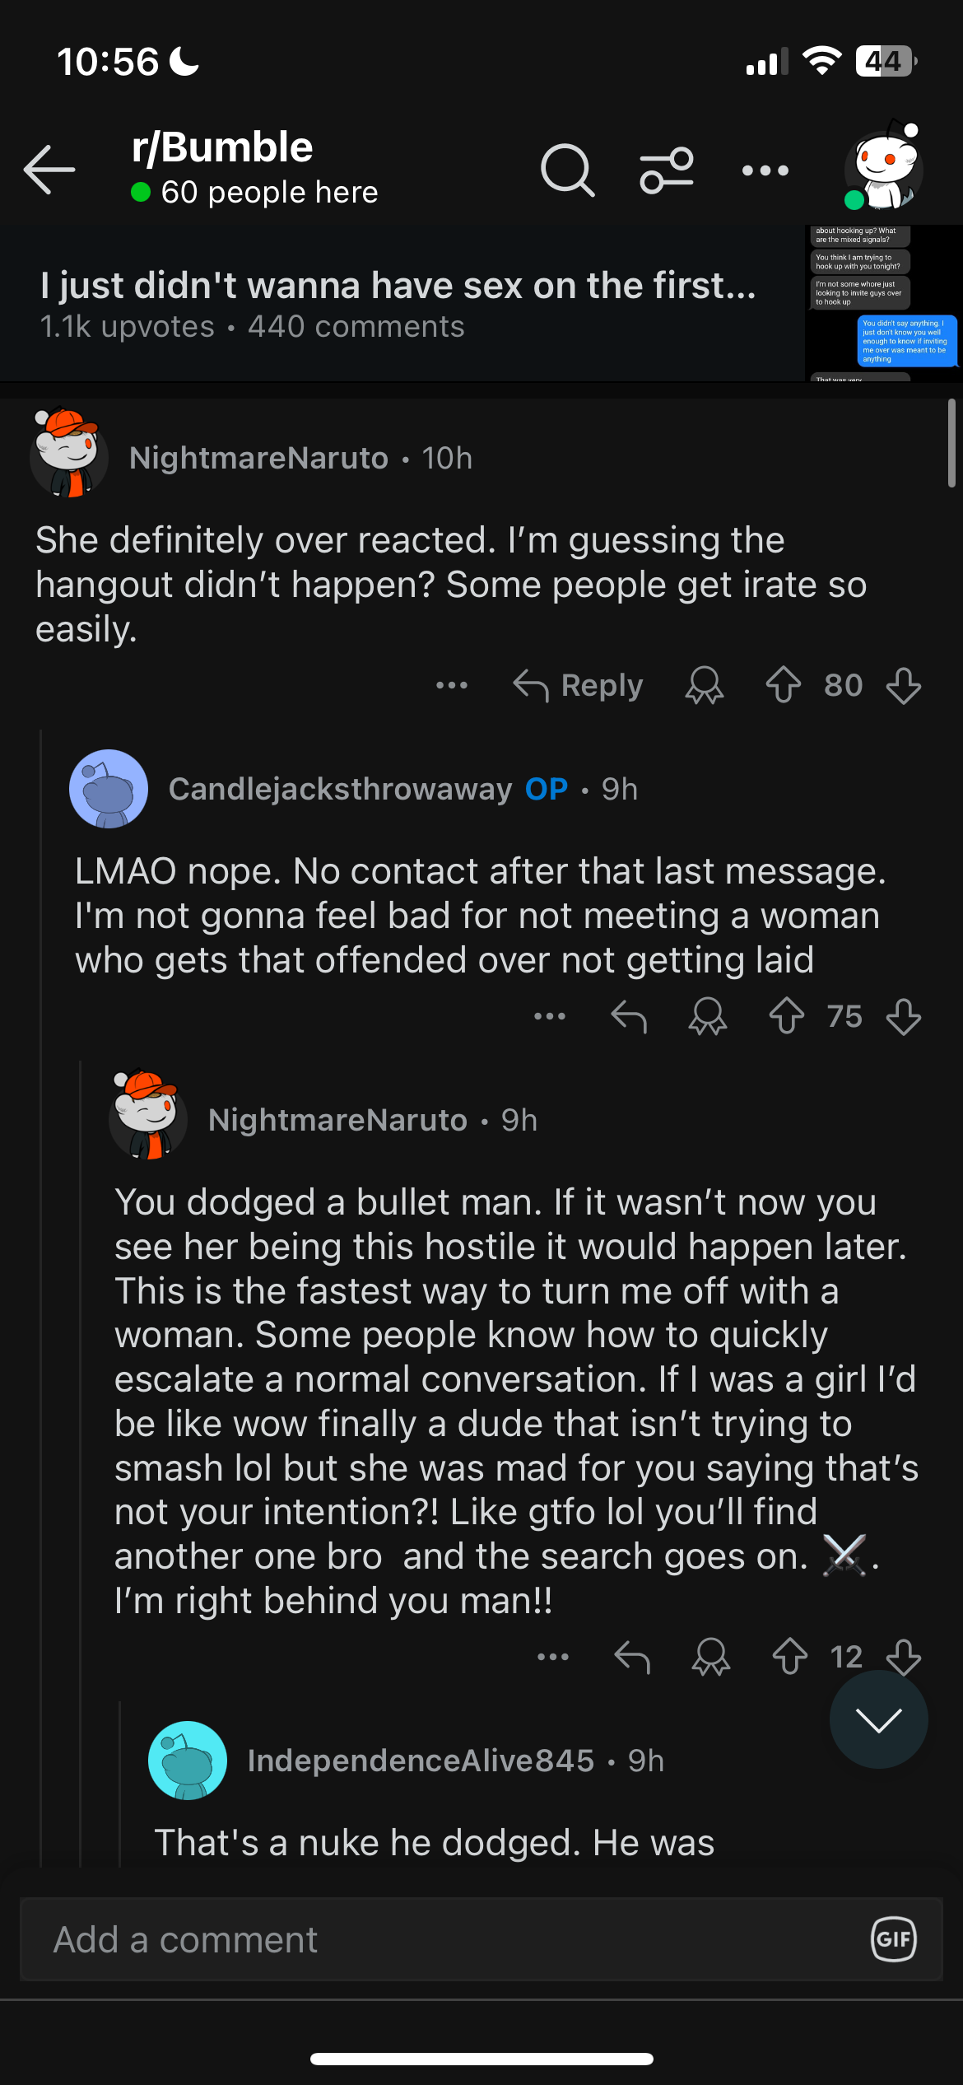963x2085 pixels.
Task: Open the header three-dot overflow menu
Action: [765, 170]
